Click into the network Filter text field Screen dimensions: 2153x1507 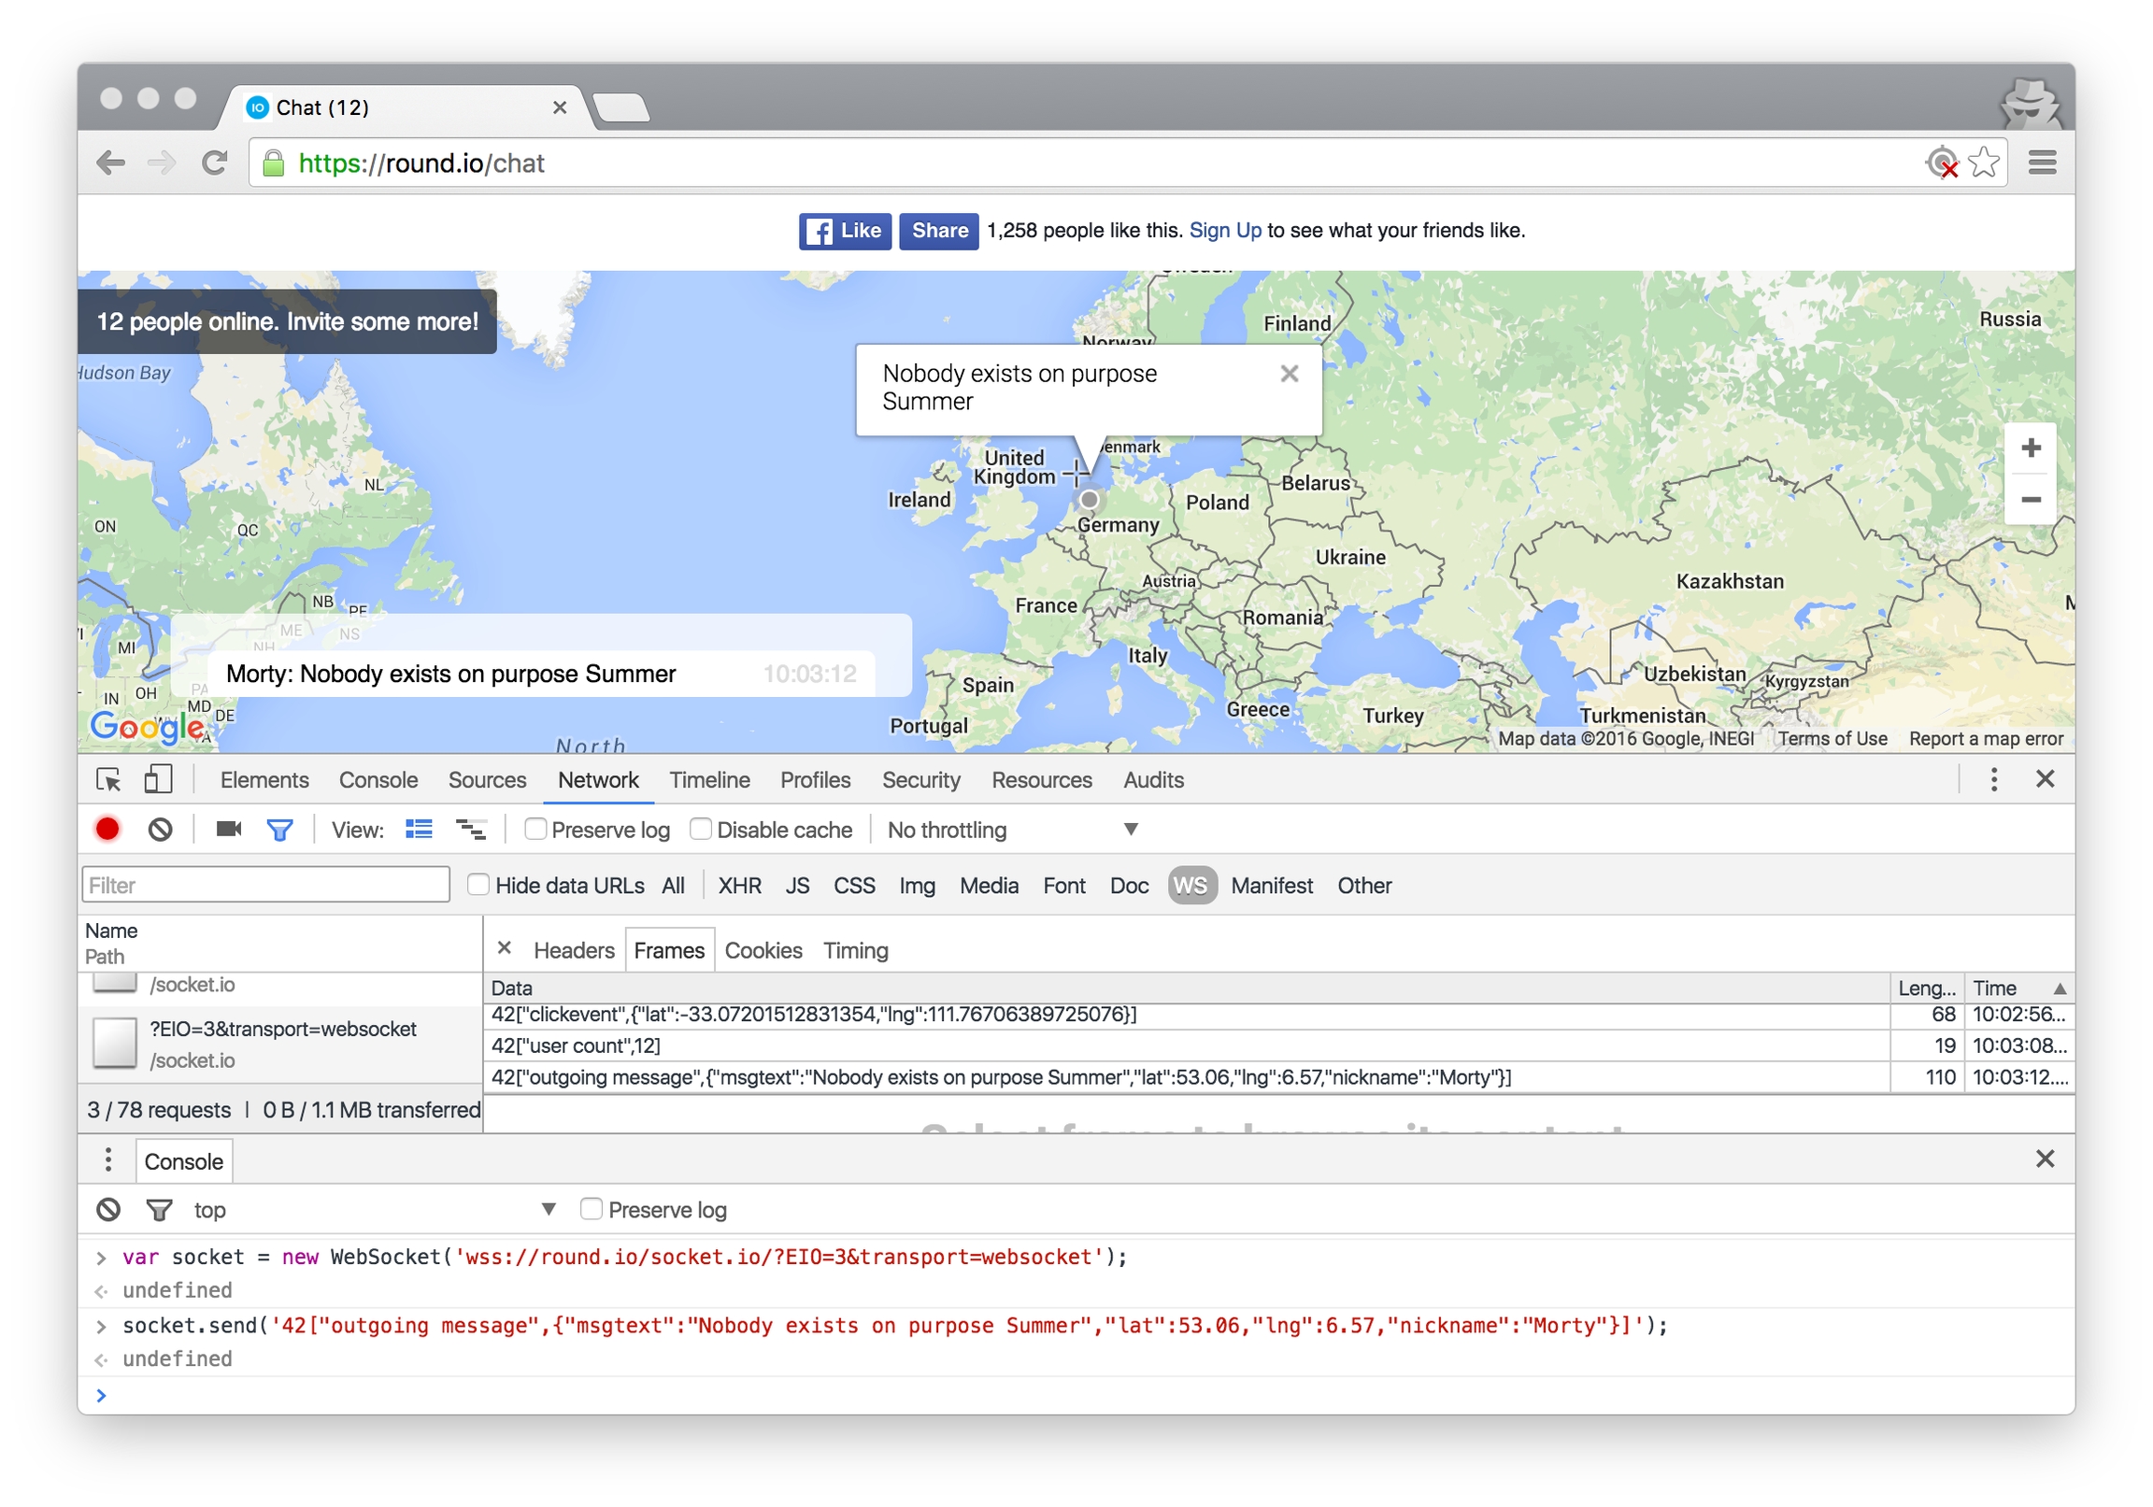coord(266,886)
